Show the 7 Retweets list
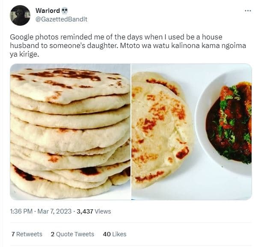Screen dimensions: 258x247 tap(27, 234)
